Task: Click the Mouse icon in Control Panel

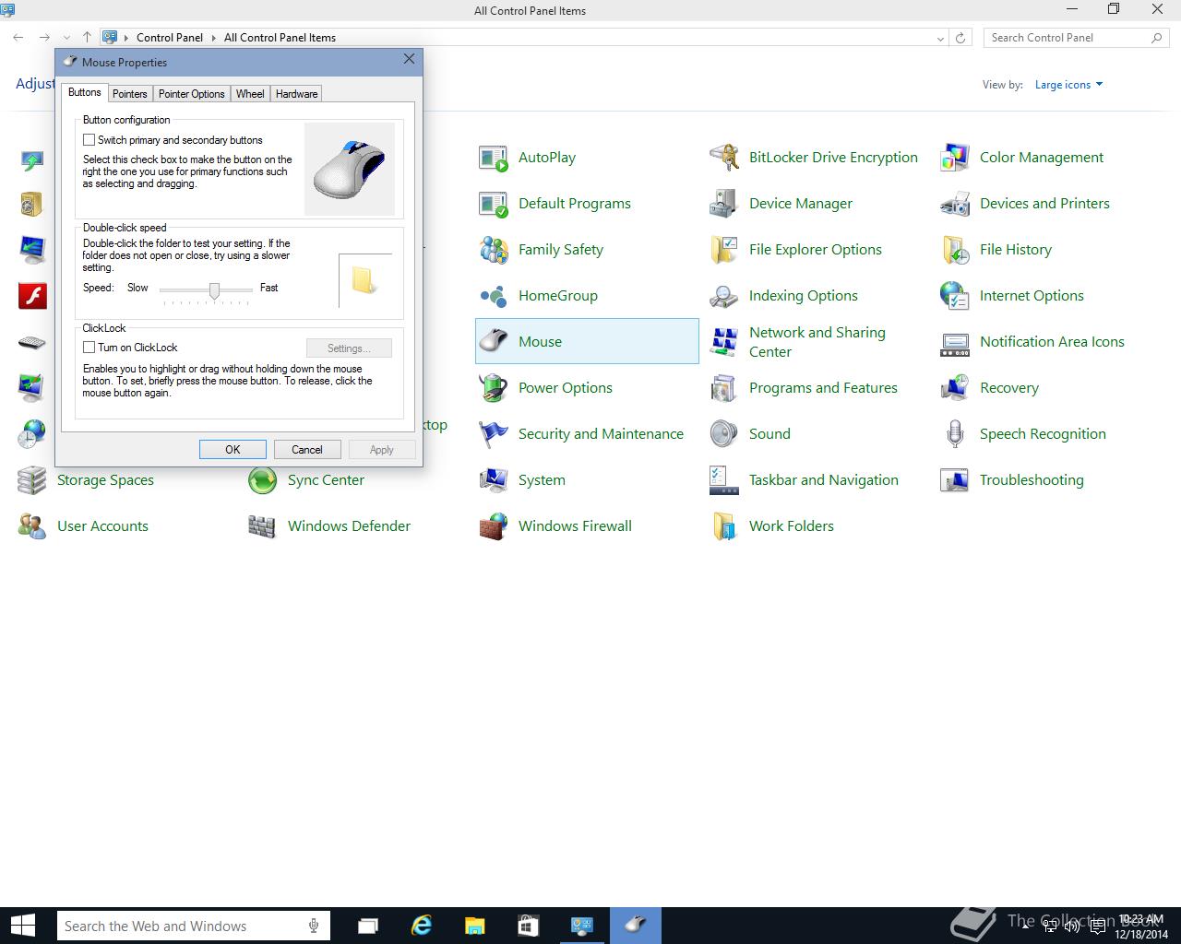Action: coord(494,341)
